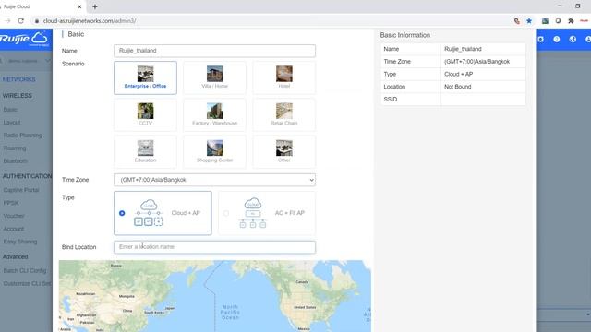Click the browser address bar URL
Screen dimensions: 591x332
[x=90, y=21]
